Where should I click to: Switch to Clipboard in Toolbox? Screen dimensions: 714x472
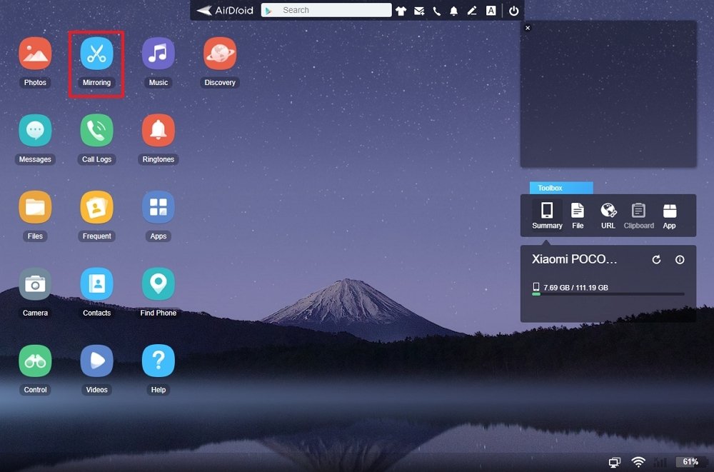point(638,216)
